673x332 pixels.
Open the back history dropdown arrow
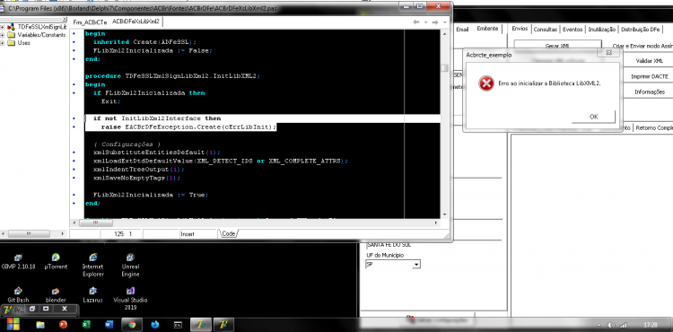[425, 22]
